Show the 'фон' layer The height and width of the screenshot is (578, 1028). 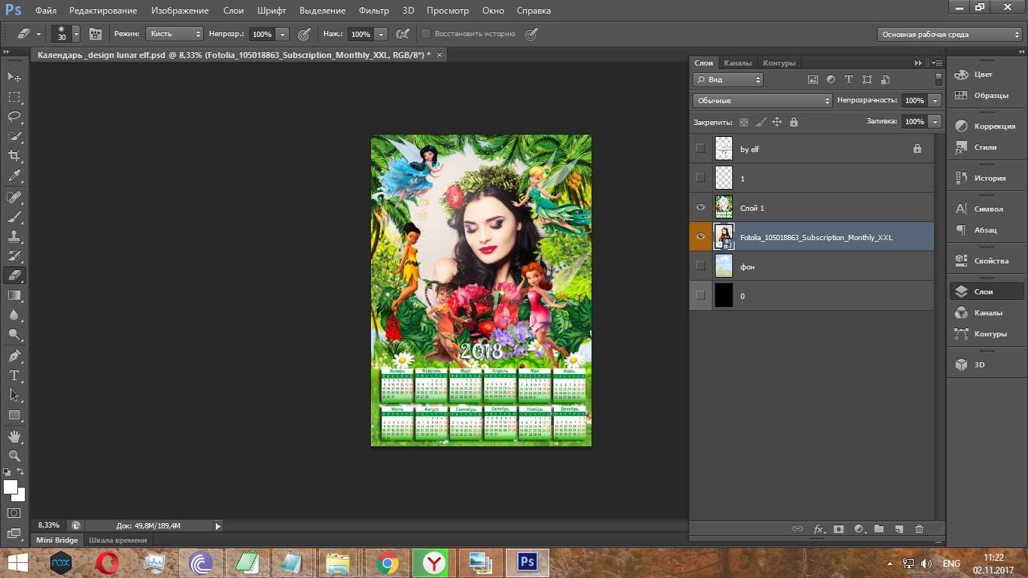(x=701, y=266)
